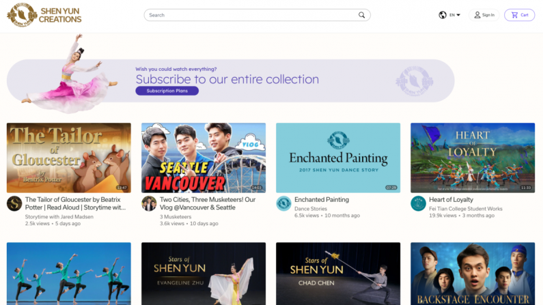Viewport: 543px width, 305px height.
Task: Open Stars of Shen Yun Evangeline Zhu video
Action: tap(204, 274)
